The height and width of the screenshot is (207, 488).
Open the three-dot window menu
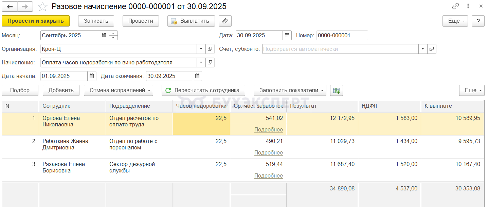(468, 6)
